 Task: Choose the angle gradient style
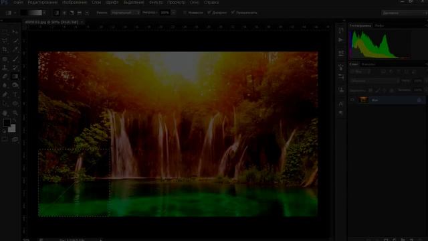click(x=72, y=13)
